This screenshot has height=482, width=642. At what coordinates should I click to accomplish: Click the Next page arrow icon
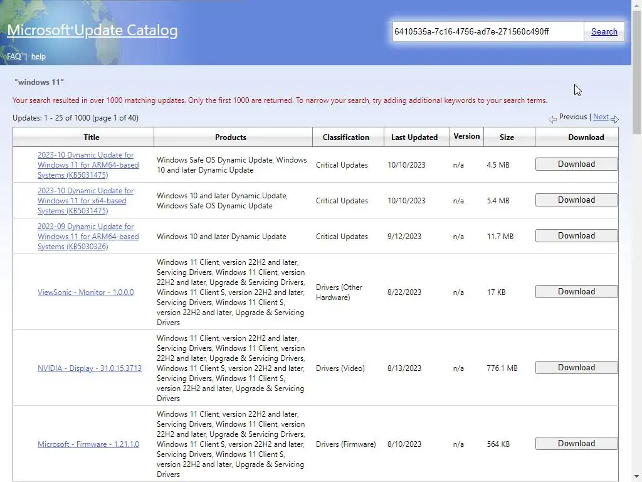[x=614, y=119]
